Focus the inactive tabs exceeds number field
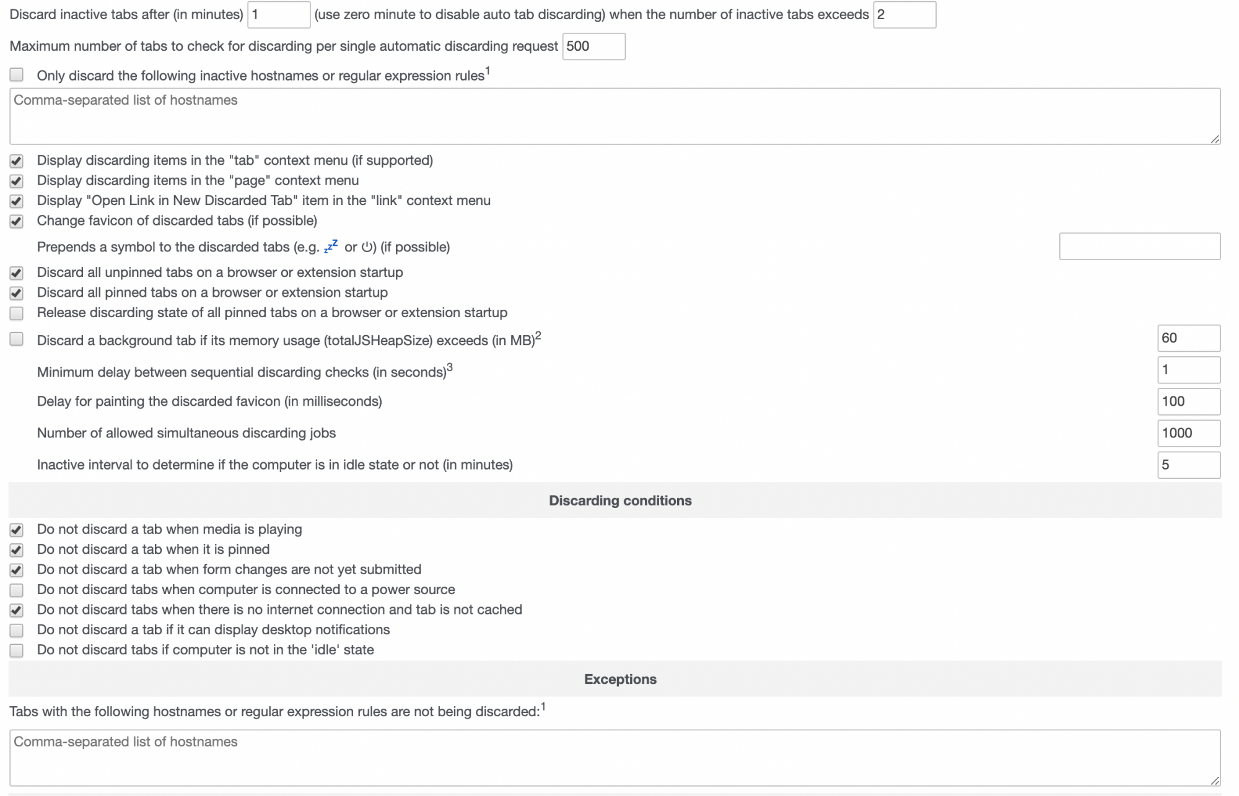1239x796 pixels. (x=904, y=15)
